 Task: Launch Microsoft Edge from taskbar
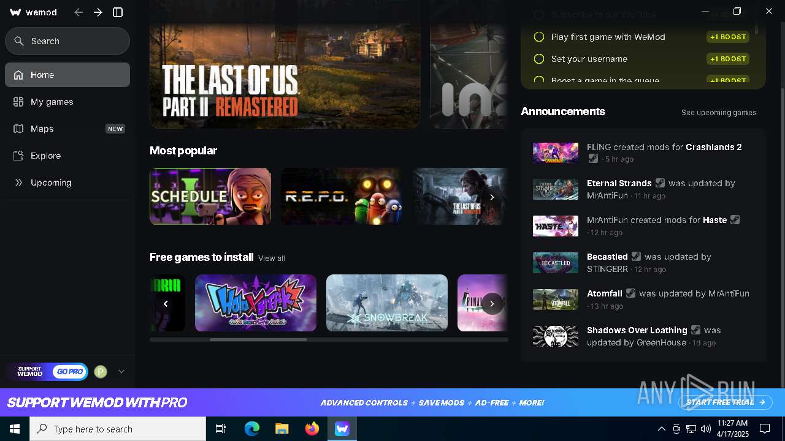point(252,429)
